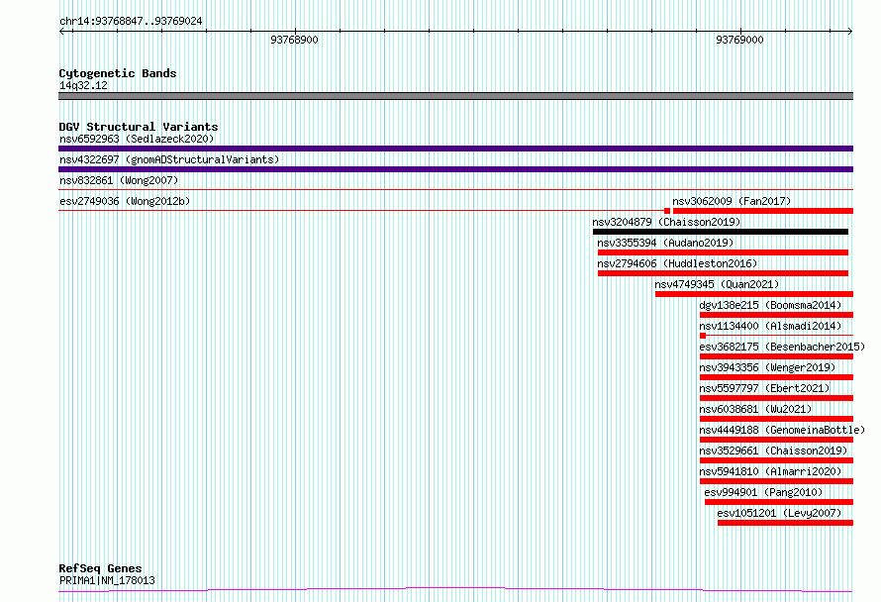Screen dimensions: 881x602
Task: Click the nsv3062009 (Fan2017) variant label
Action: (x=732, y=201)
